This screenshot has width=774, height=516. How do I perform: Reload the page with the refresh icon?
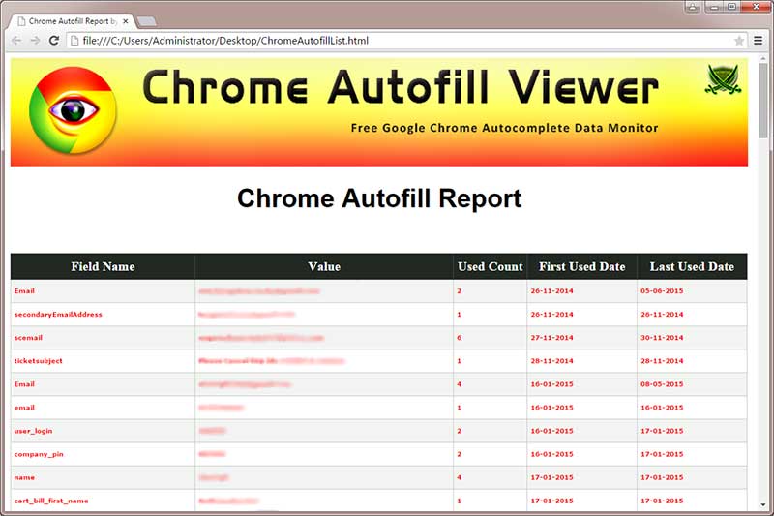tap(54, 41)
